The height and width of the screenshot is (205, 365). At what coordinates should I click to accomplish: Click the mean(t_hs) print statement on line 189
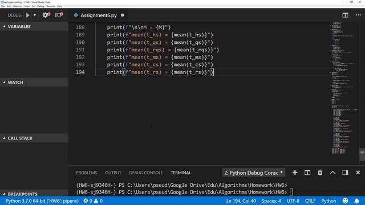(160, 35)
